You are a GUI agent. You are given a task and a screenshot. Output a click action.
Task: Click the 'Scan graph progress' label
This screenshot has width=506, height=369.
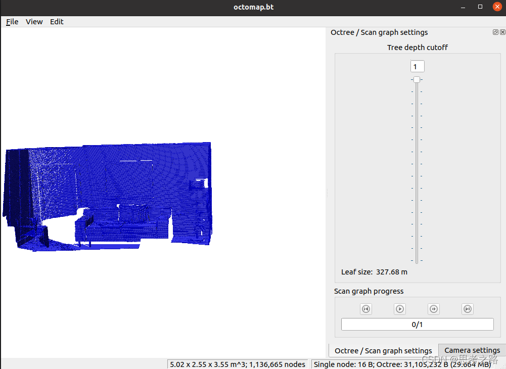(x=369, y=291)
